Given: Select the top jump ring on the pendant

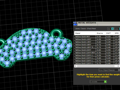Looking at the screenshot, I should tap(57, 33).
